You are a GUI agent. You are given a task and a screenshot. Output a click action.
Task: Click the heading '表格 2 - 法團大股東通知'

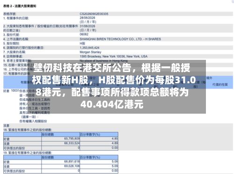click(x=20, y=6)
